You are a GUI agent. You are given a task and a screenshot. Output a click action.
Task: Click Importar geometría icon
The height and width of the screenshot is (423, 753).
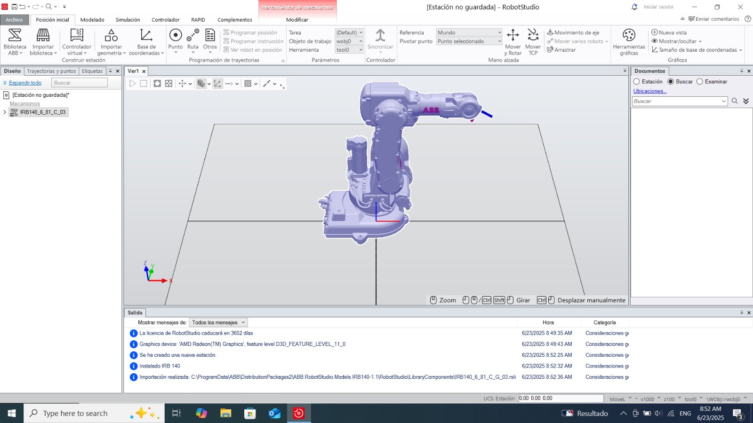[111, 42]
